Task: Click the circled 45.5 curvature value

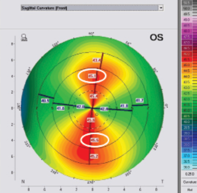Action: point(95,140)
